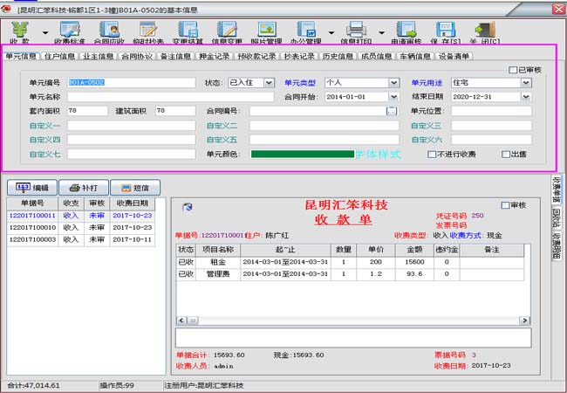Expand the arrow next to 办公管理

(331, 33)
